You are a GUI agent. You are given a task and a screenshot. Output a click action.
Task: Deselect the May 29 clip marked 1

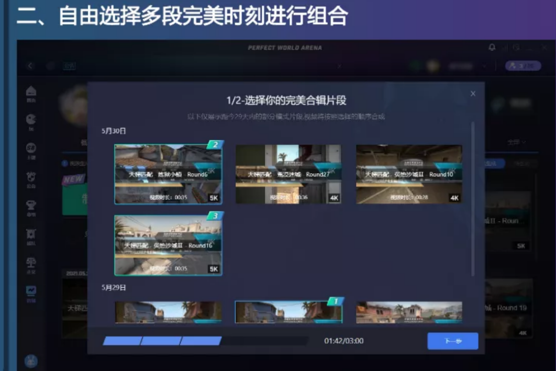pos(288,312)
